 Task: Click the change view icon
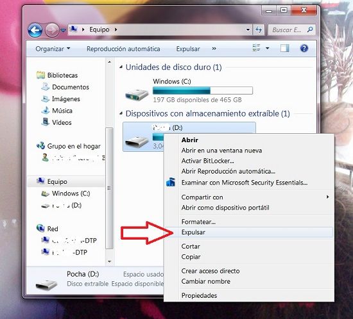point(257,48)
